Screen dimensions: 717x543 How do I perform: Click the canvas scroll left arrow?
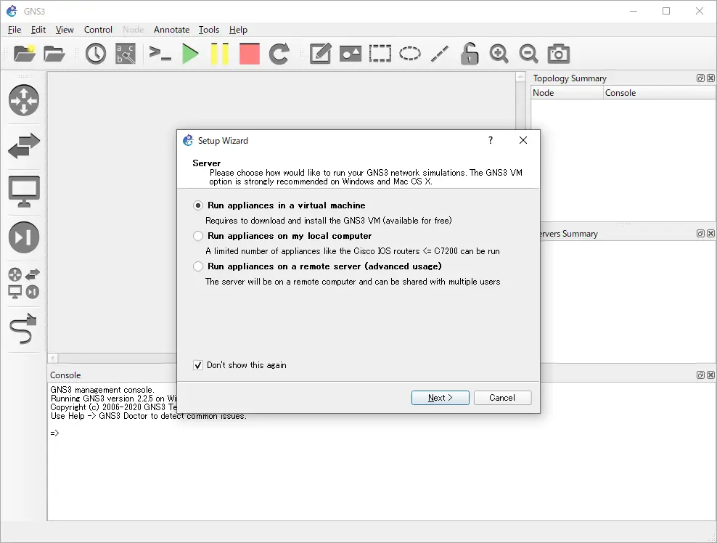coord(53,358)
